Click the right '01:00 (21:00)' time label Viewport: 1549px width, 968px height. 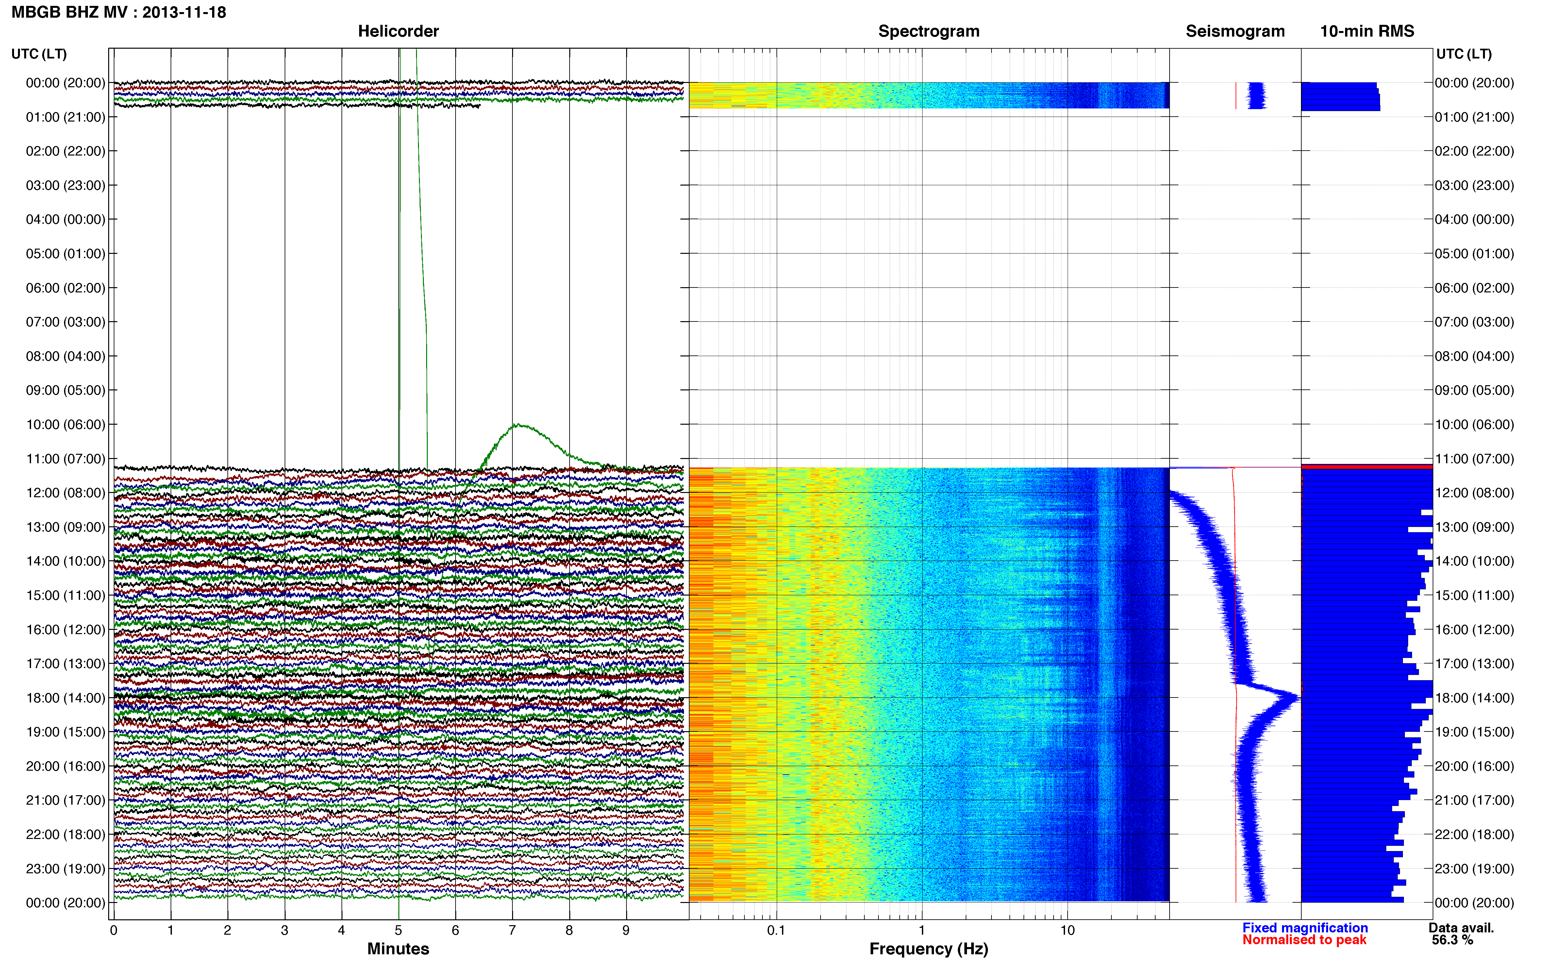coord(1474,117)
